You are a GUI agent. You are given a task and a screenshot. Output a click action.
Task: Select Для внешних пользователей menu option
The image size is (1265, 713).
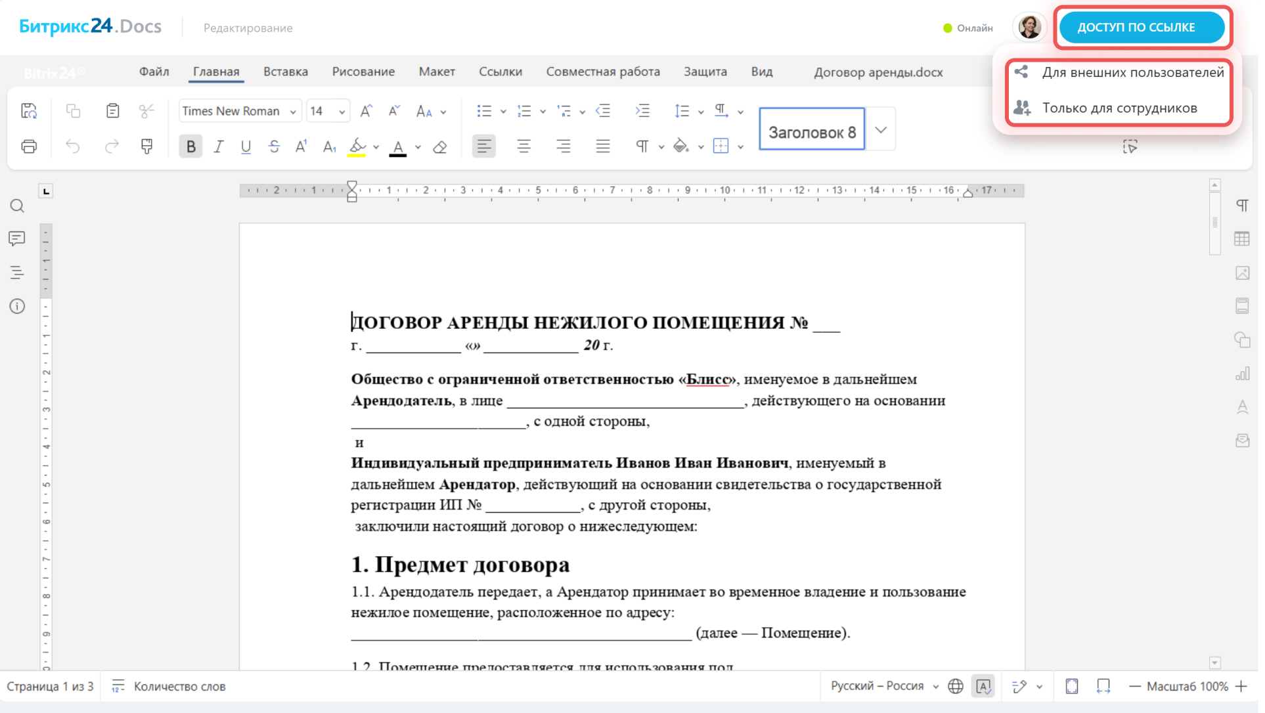click(x=1132, y=72)
